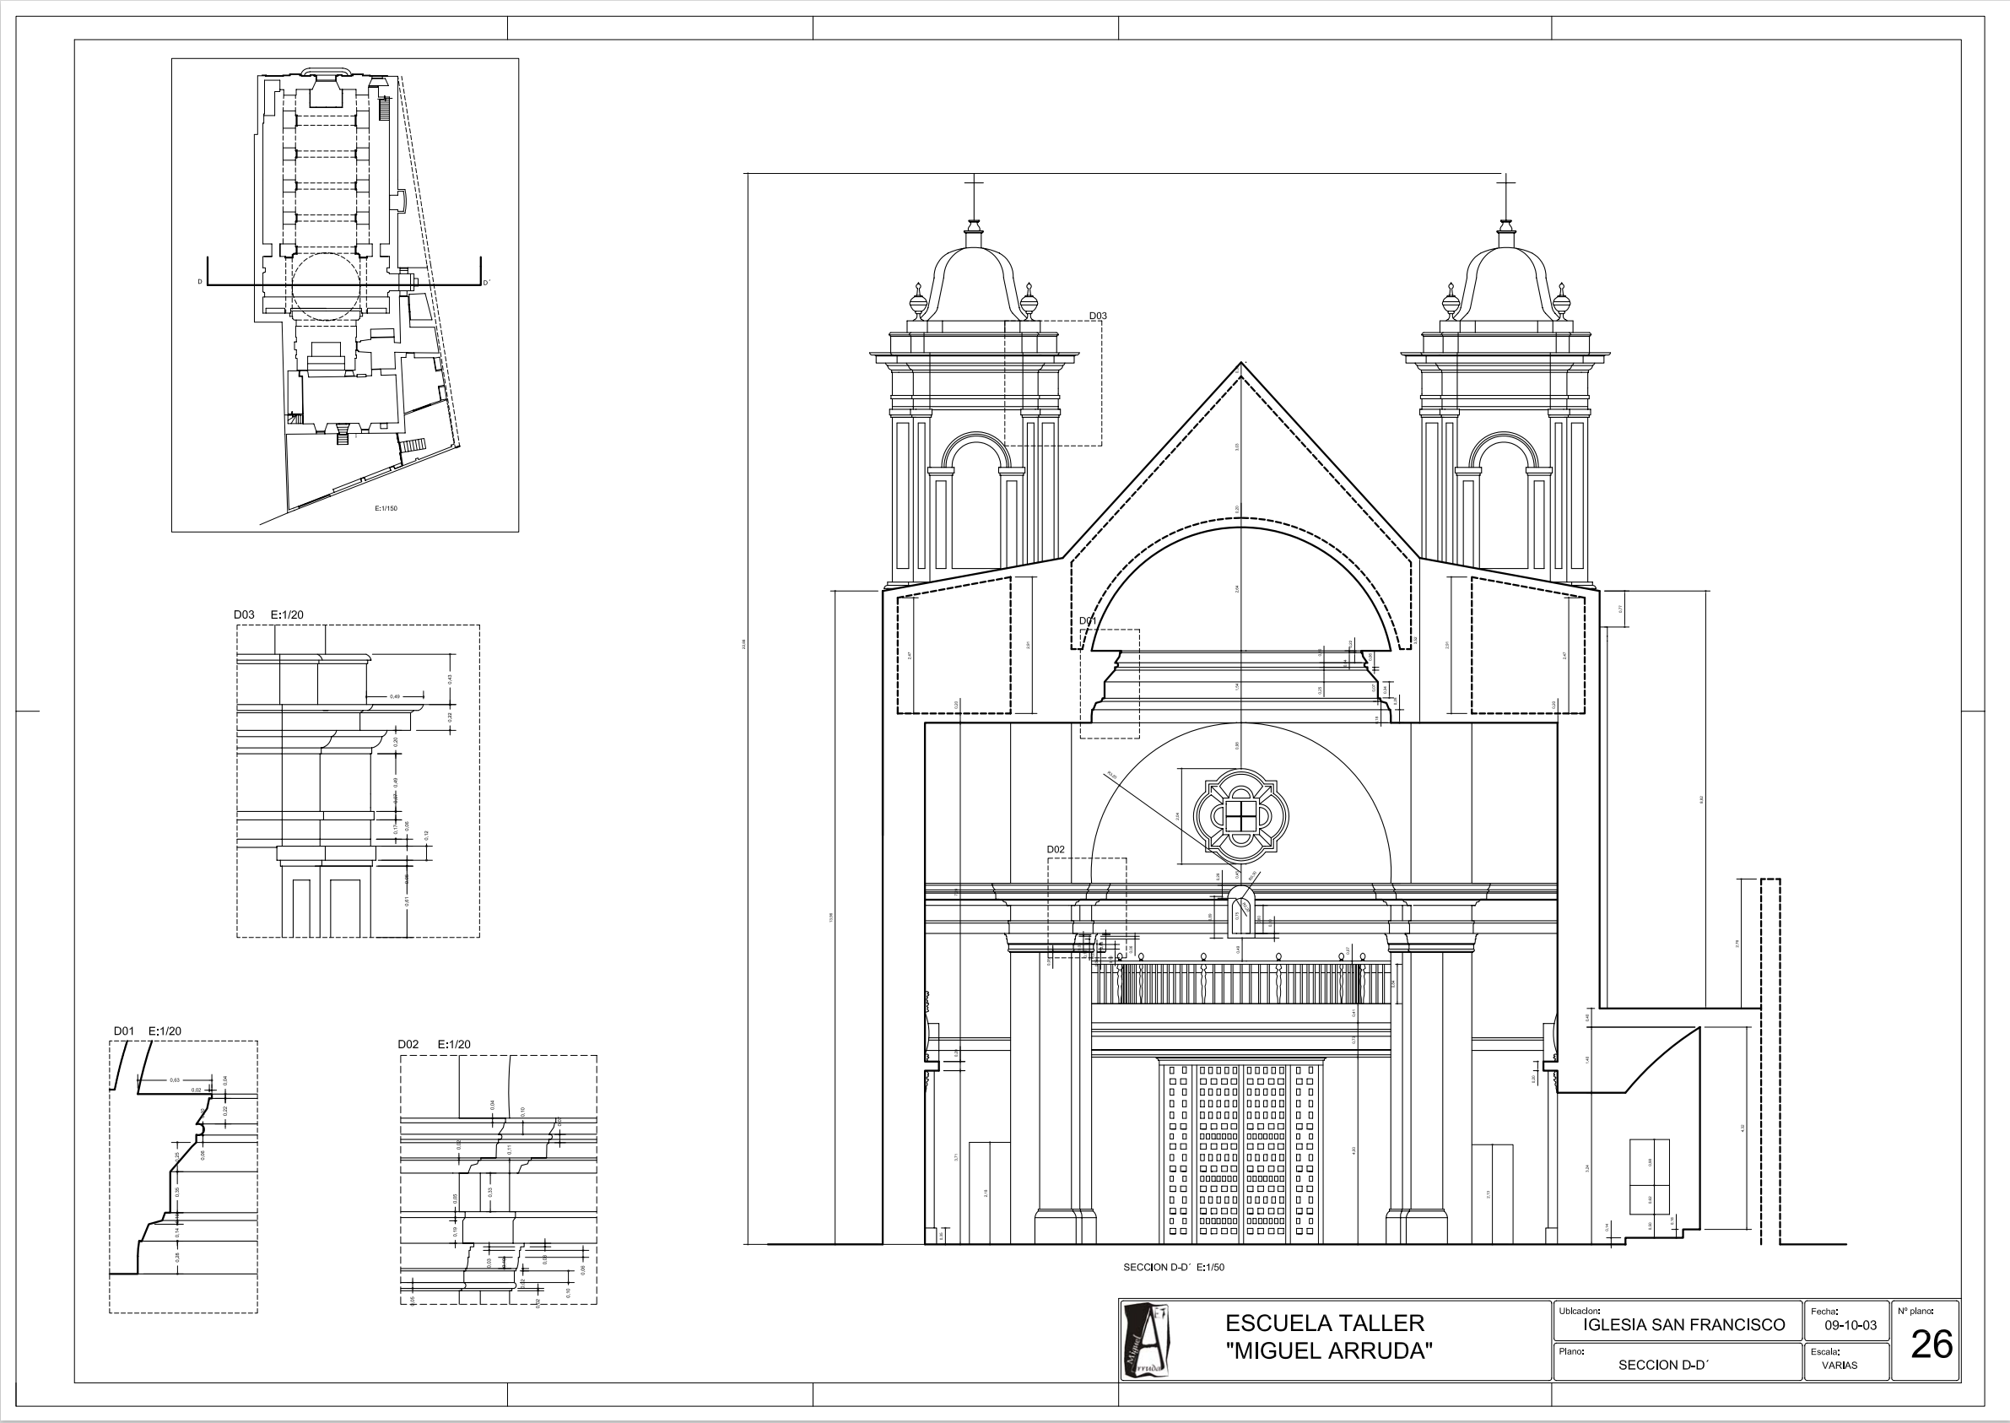Click the SECCION D-D' plan name in title block
This screenshot has width=2010, height=1423.
click(1663, 1364)
